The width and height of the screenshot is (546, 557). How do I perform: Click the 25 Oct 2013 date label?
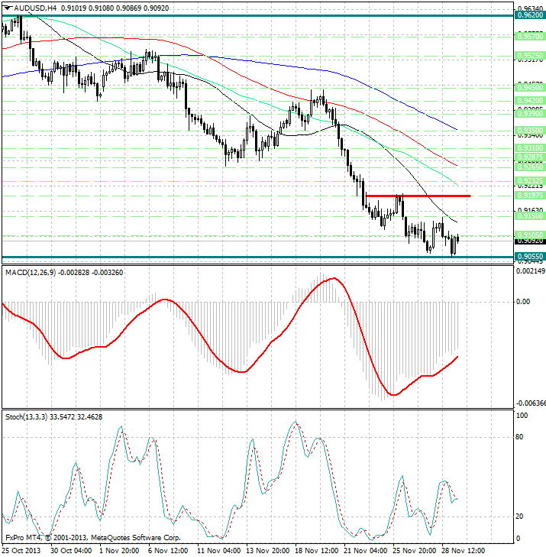click(x=23, y=550)
